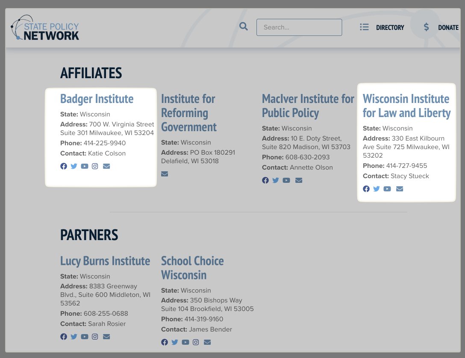Open School Choice Wisconsin YouTube channel
The height and width of the screenshot is (358, 465).
point(185,342)
